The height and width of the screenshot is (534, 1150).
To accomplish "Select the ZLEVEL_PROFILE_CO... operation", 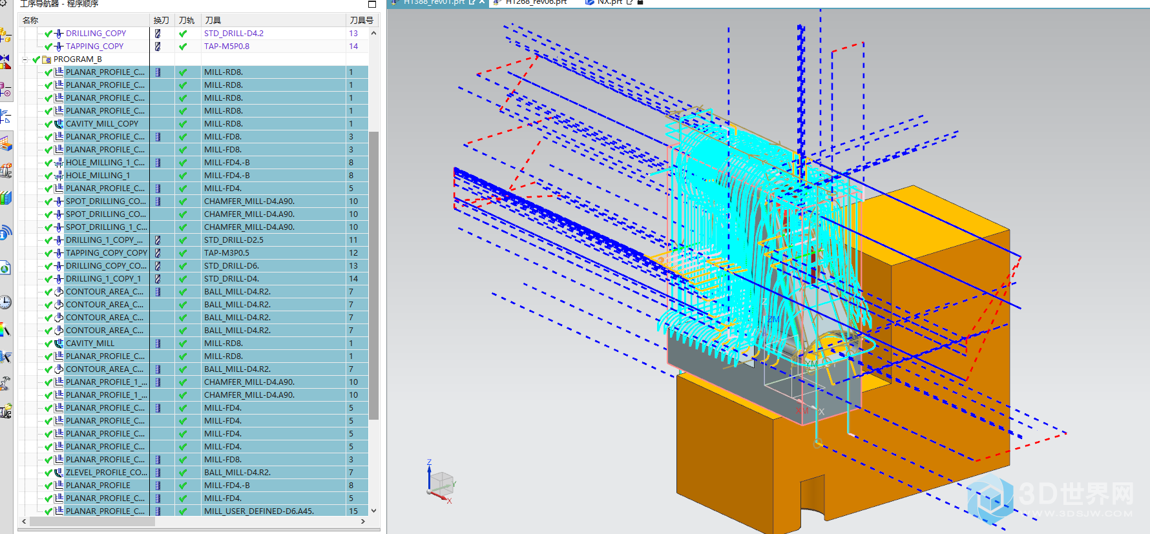I will click(x=107, y=472).
